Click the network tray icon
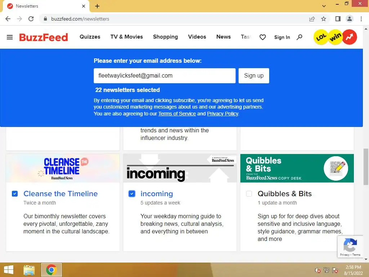This screenshot has height=277, width=369. click(x=326, y=270)
